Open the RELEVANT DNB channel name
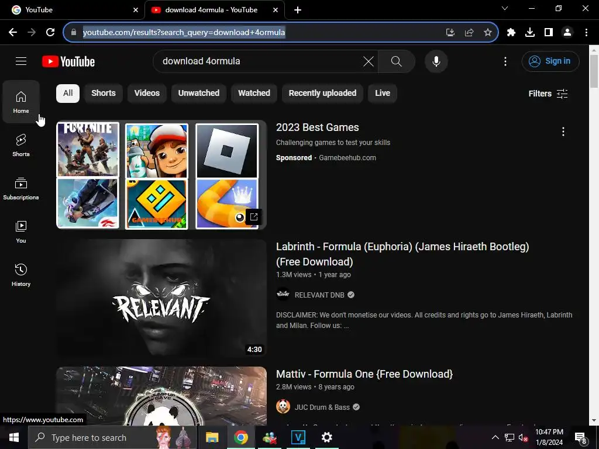 (319, 295)
